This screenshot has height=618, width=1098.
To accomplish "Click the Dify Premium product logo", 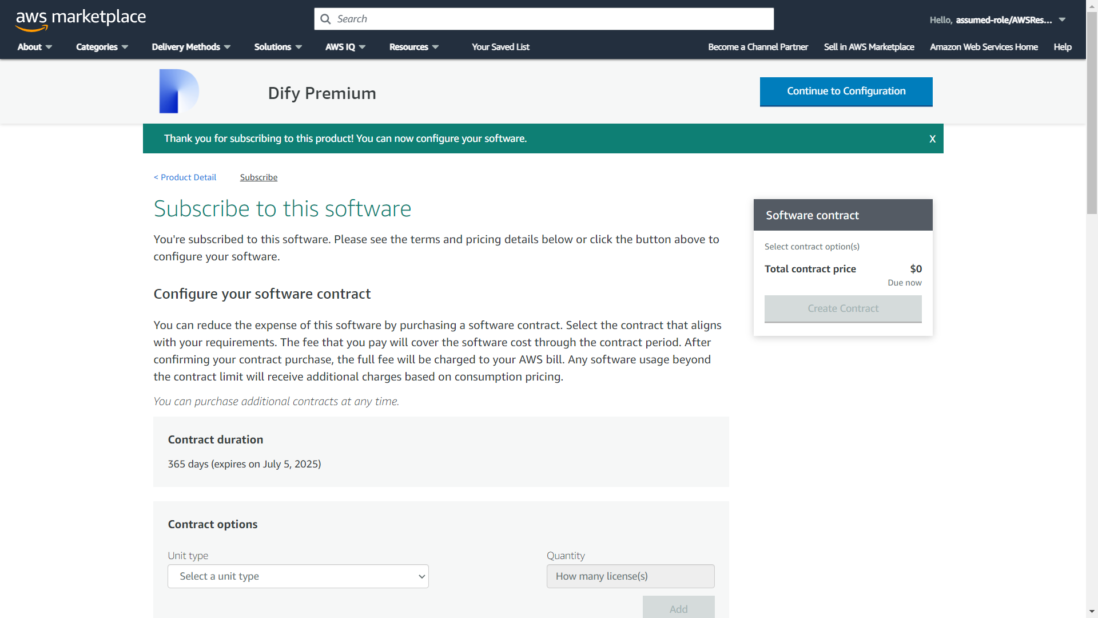I will (x=178, y=92).
